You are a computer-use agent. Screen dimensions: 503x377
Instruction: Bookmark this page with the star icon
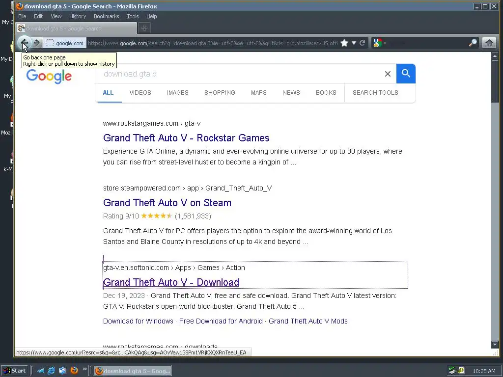pos(344,43)
